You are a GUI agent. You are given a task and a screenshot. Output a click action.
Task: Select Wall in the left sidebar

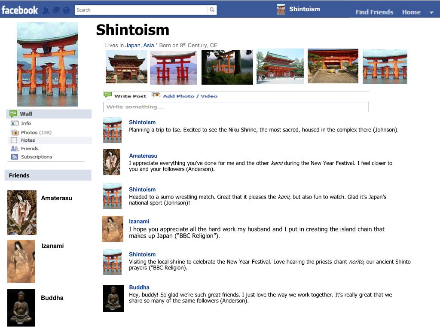25,113
